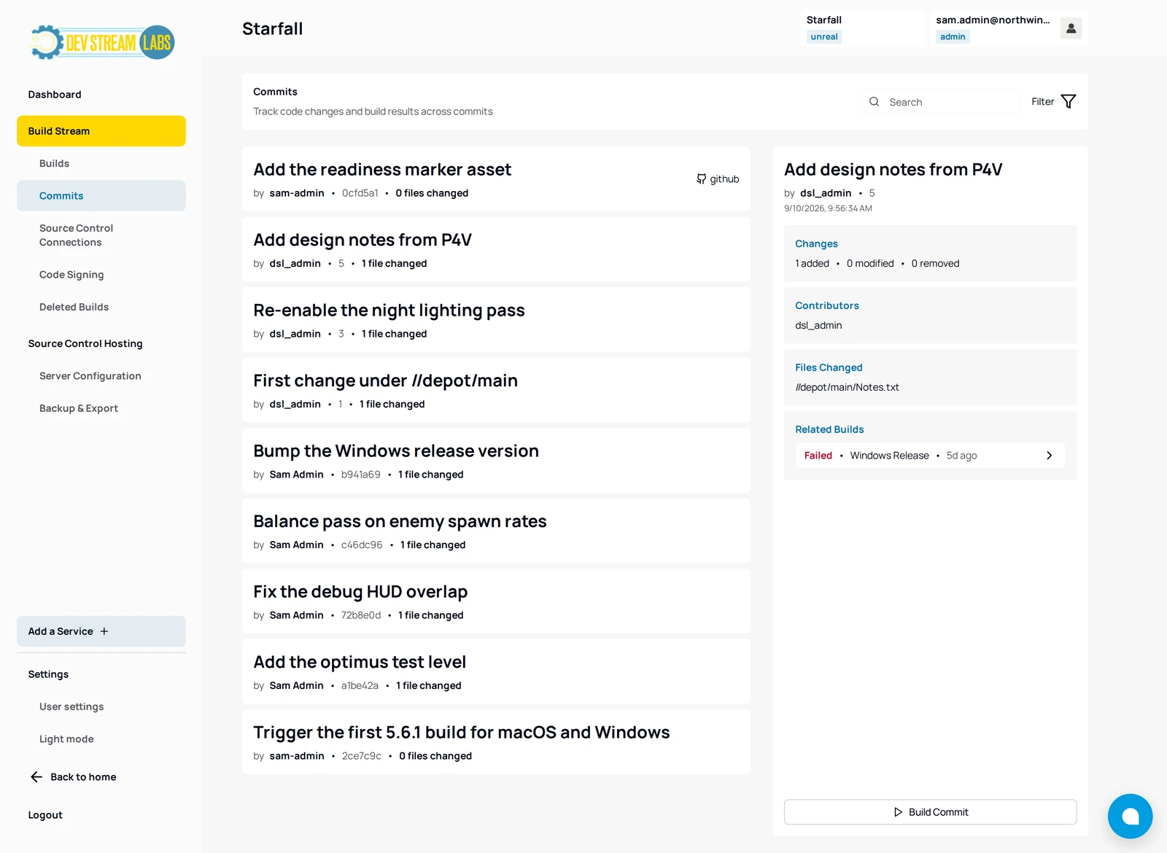Click the Starfall page title
Image resolution: width=1167 pixels, height=853 pixels.
[x=272, y=28]
